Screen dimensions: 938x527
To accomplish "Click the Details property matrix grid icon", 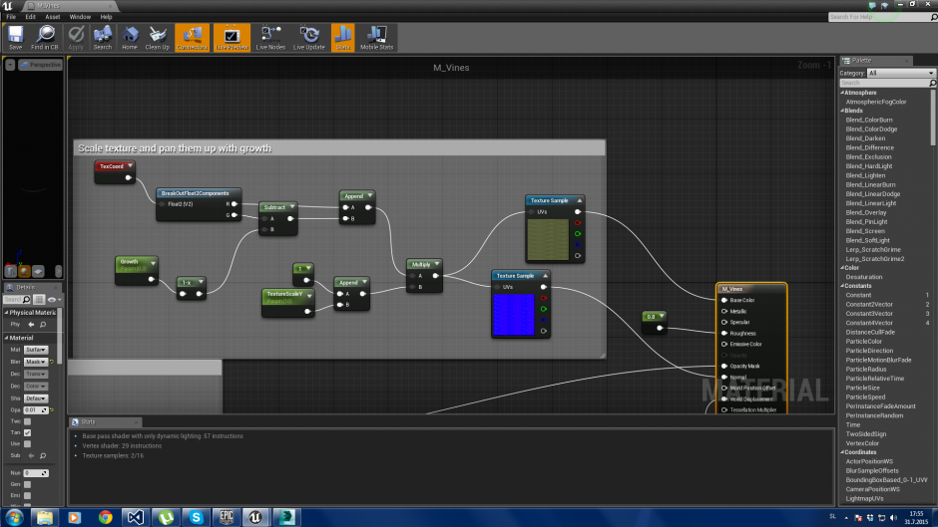I will [x=39, y=299].
